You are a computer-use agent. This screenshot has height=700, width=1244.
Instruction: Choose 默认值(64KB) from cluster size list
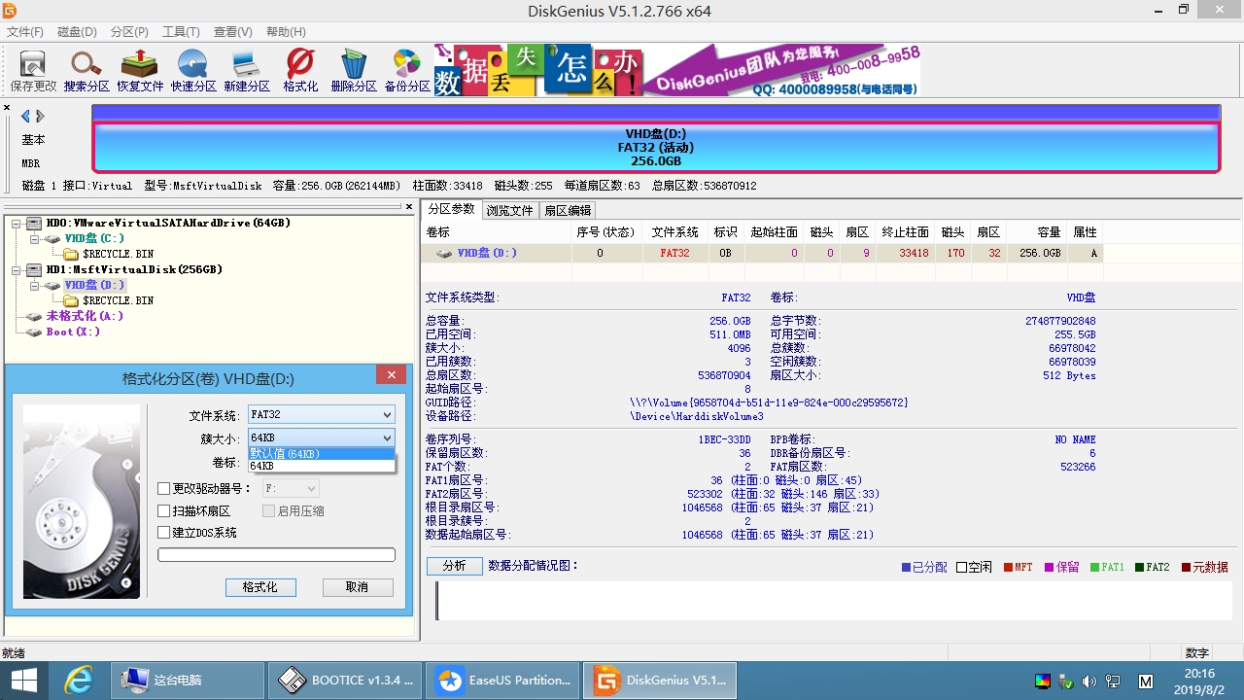322,454
